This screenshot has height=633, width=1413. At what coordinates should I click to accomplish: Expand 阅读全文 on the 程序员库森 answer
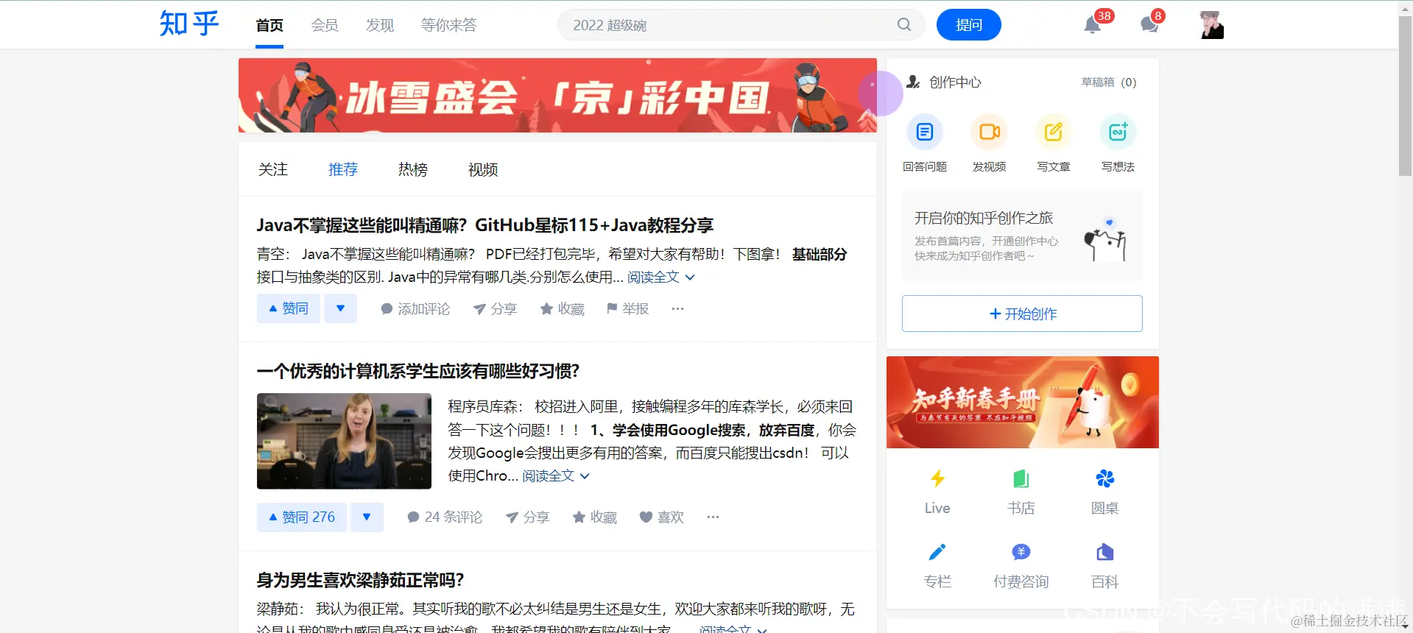pyautogui.click(x=556, y=476)
